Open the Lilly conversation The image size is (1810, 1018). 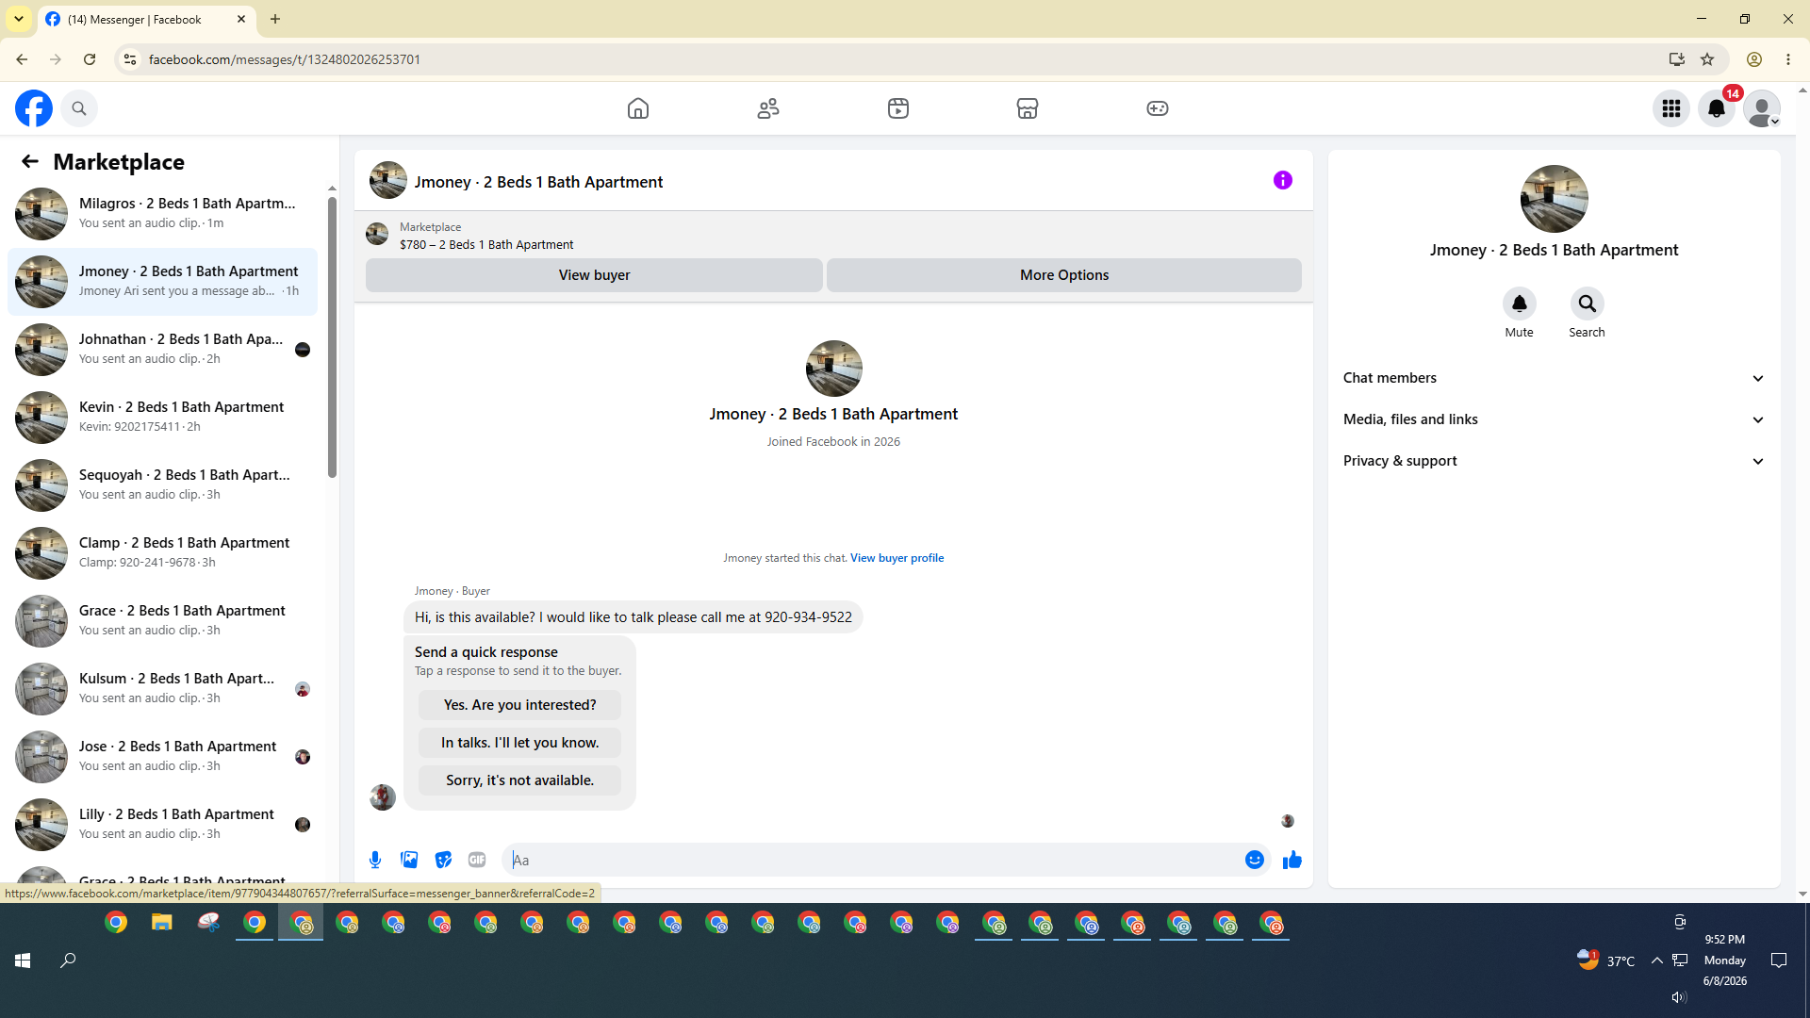click(162, 825)
